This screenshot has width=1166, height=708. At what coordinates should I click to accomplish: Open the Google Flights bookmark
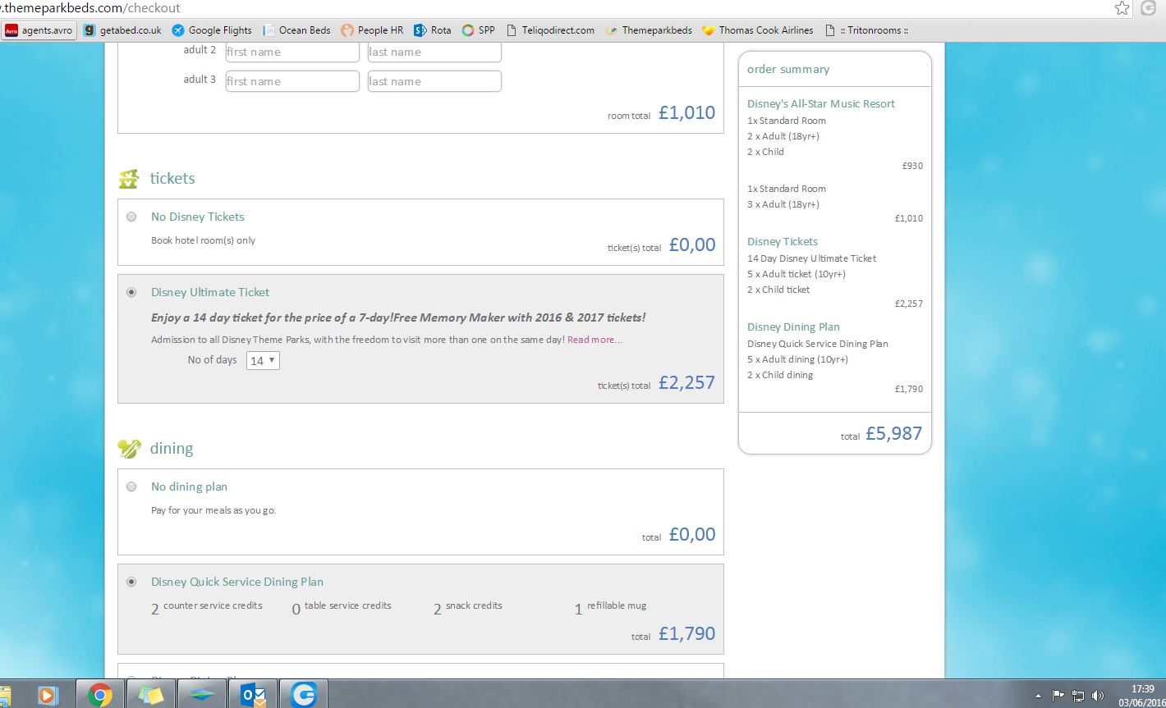tap(212, 30)
